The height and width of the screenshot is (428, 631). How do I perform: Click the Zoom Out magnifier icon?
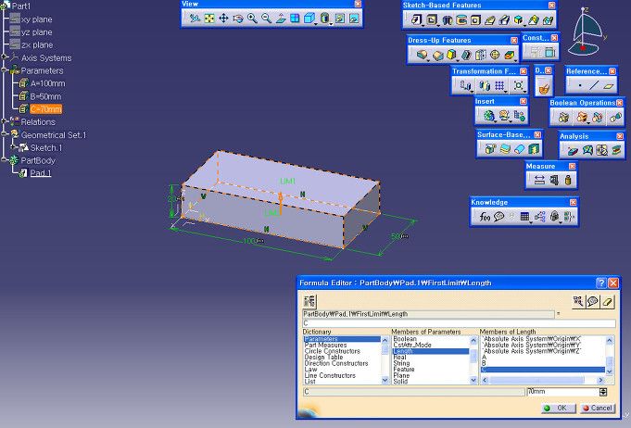(x=266, y=19)
